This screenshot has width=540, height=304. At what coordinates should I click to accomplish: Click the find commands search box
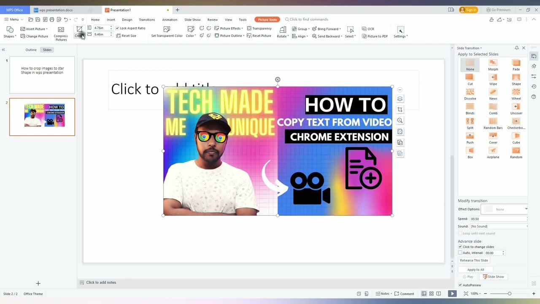pos(308,19)
